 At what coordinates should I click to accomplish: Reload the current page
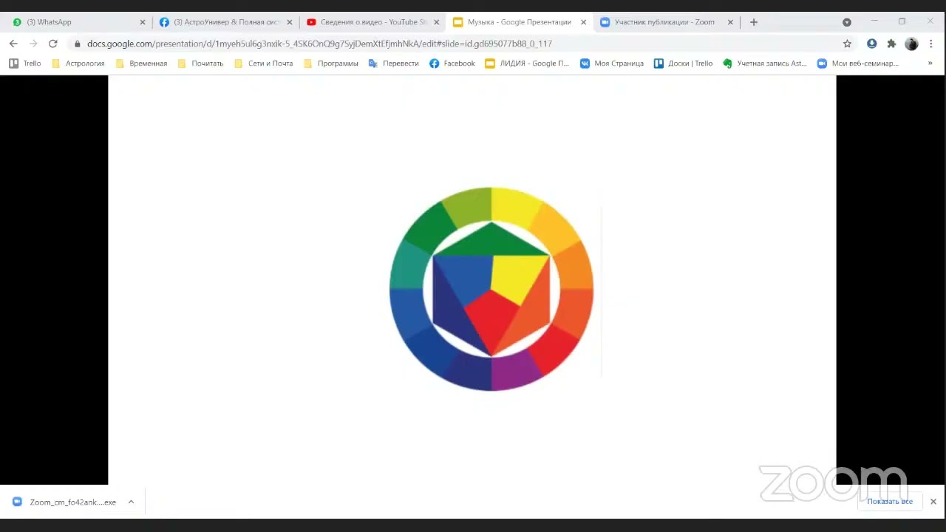53,44
